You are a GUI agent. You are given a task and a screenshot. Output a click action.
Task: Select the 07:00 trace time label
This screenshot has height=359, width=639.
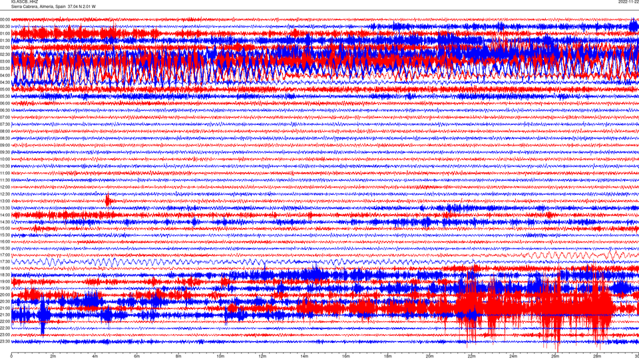click(x=5, y=117)
